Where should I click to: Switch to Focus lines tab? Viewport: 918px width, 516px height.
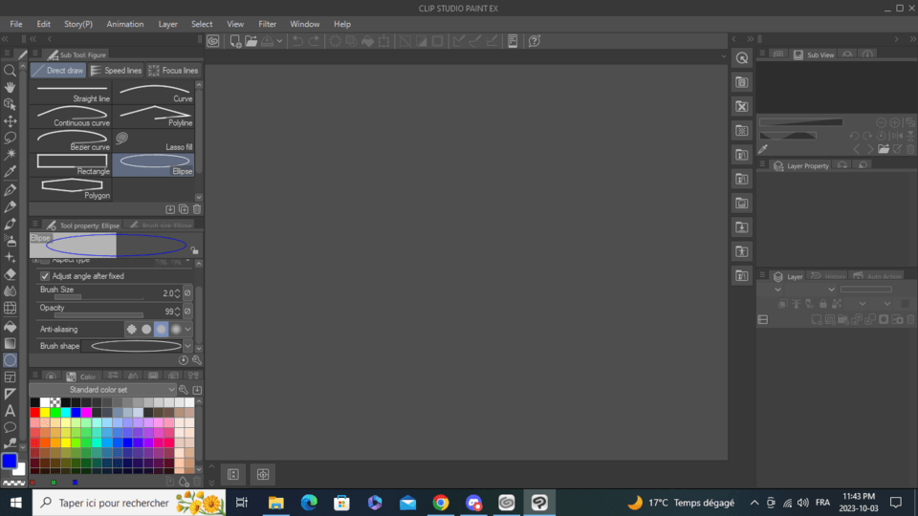pos(174,70)
